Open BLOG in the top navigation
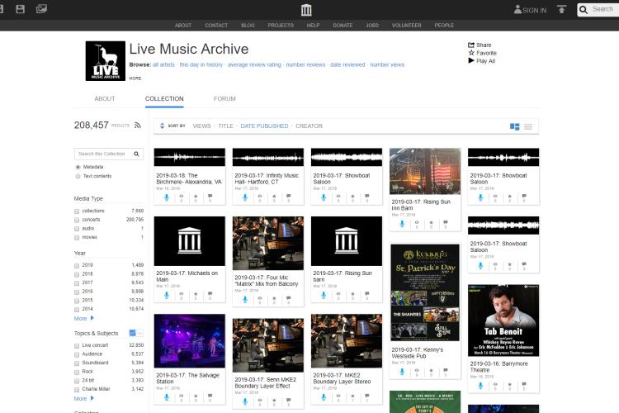Image resolution: width=619 pixels, height=413 pixels. pos(248,26)
